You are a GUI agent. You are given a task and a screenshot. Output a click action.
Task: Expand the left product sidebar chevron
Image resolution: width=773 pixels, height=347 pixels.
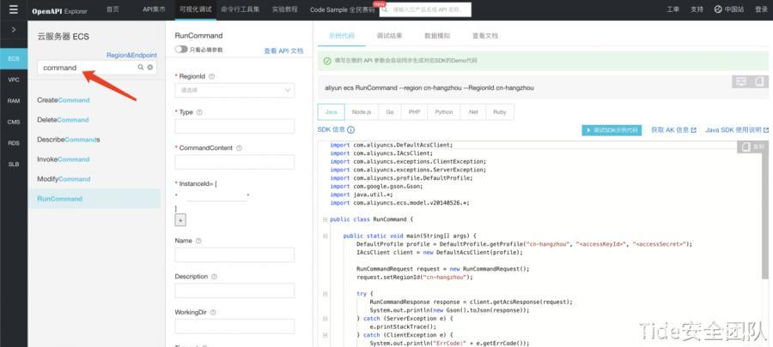point(13,30)
